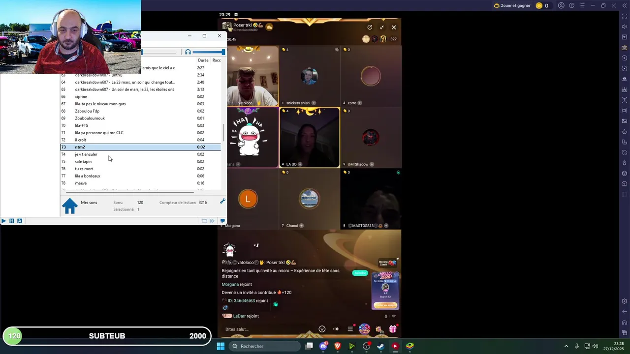The width and height of the screenshot is (630, 354).
Task: Open soundboard settings wrench icon
Action: (x=222, y=201)
